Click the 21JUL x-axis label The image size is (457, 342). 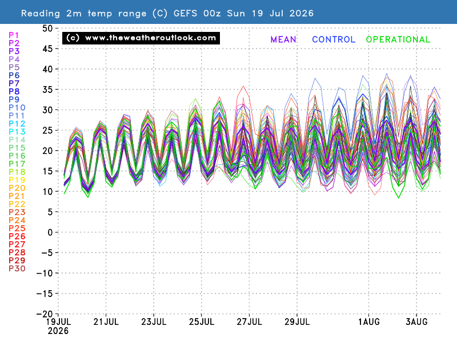coord(106,322)
